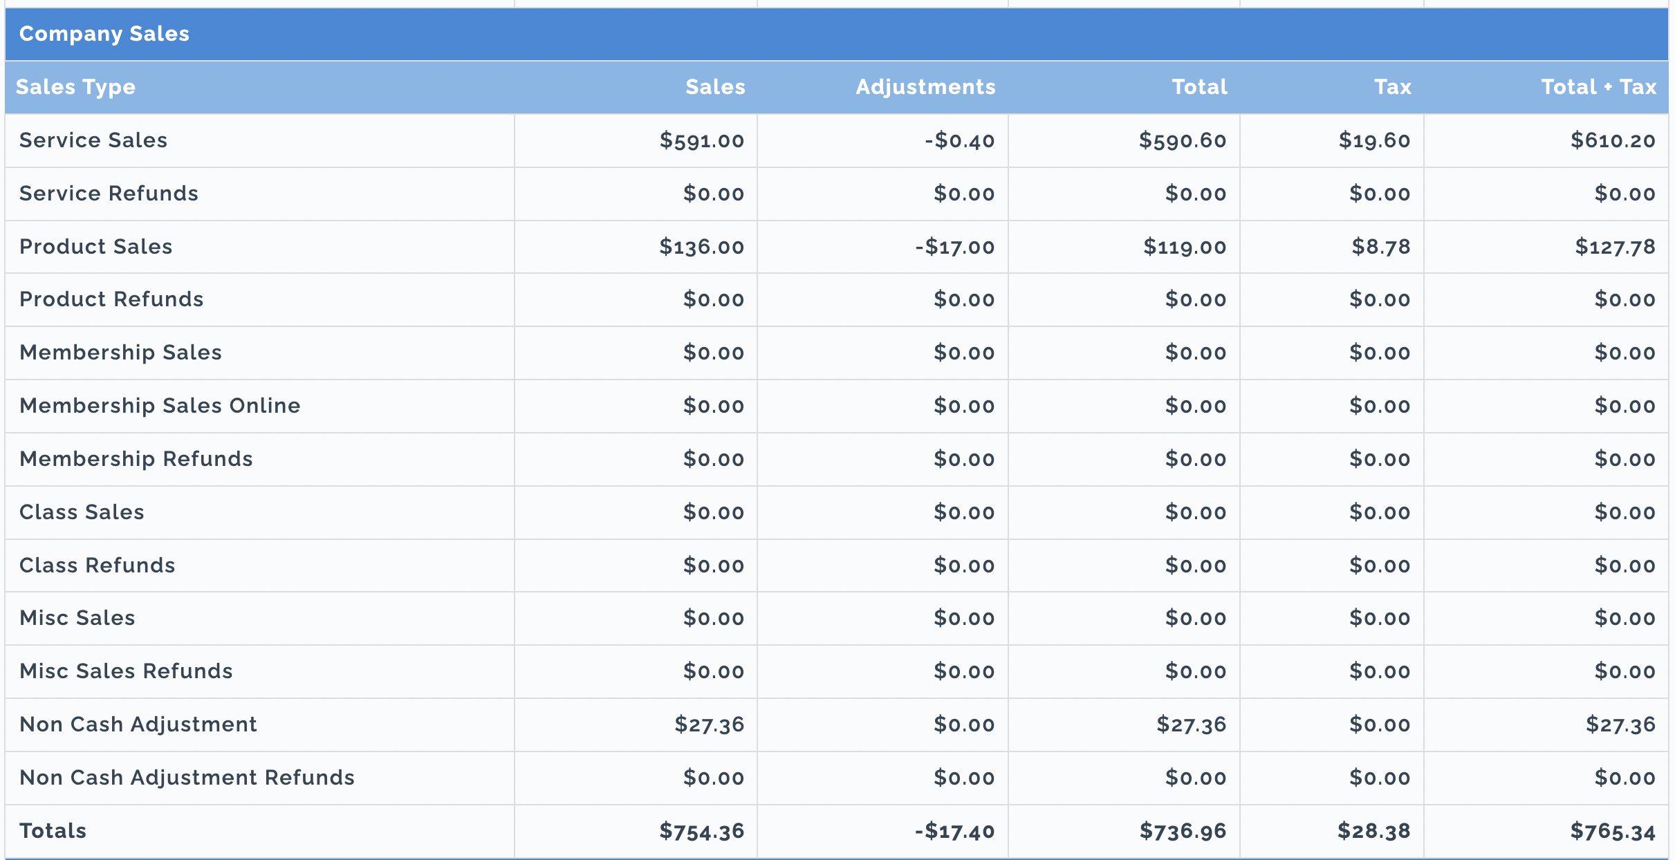
Task: Click the $28.38 total tax figure
Action: [x=1373, y=831]
